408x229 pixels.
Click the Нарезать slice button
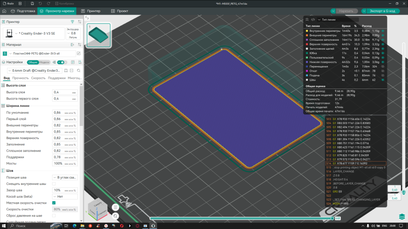point(346,11)
